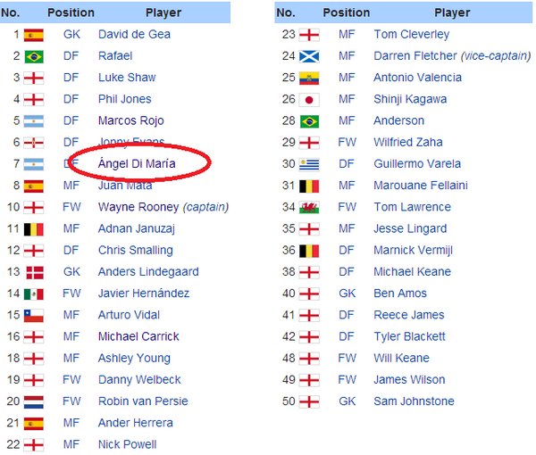Screen dimensions: 536x455
Task: Click the Scotland flag beside Darren Fletcher
Action: pos(309,57)
